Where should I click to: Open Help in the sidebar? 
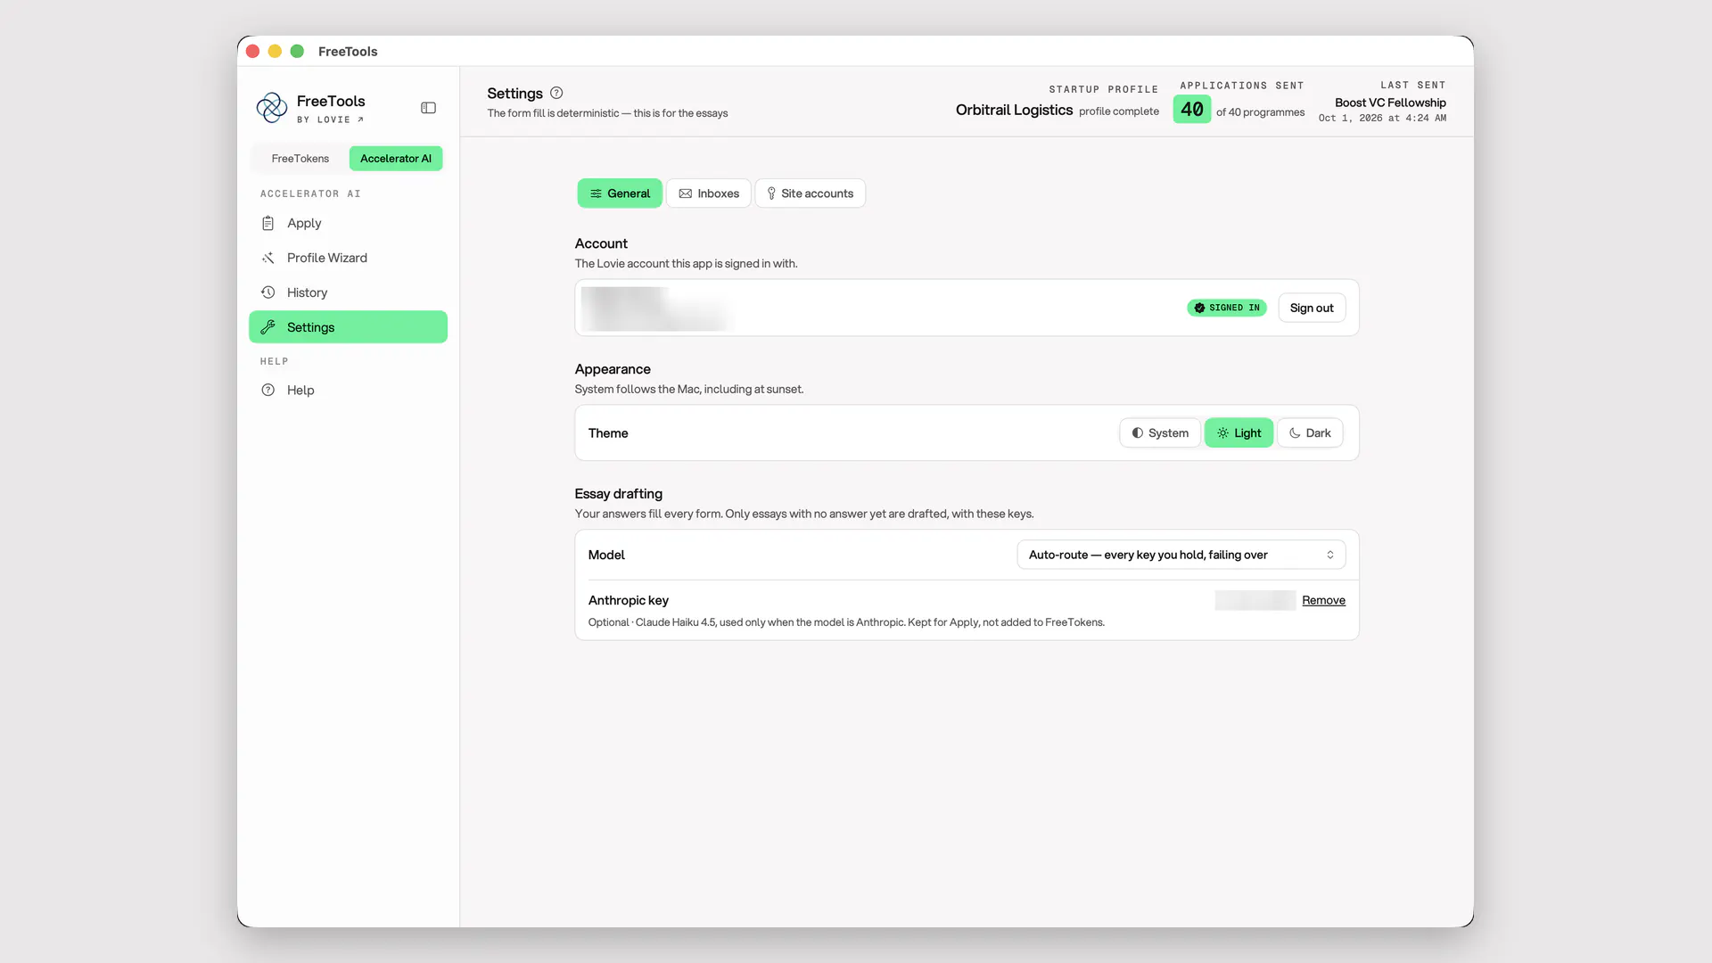pyautogui.click(x=348, y=390)
